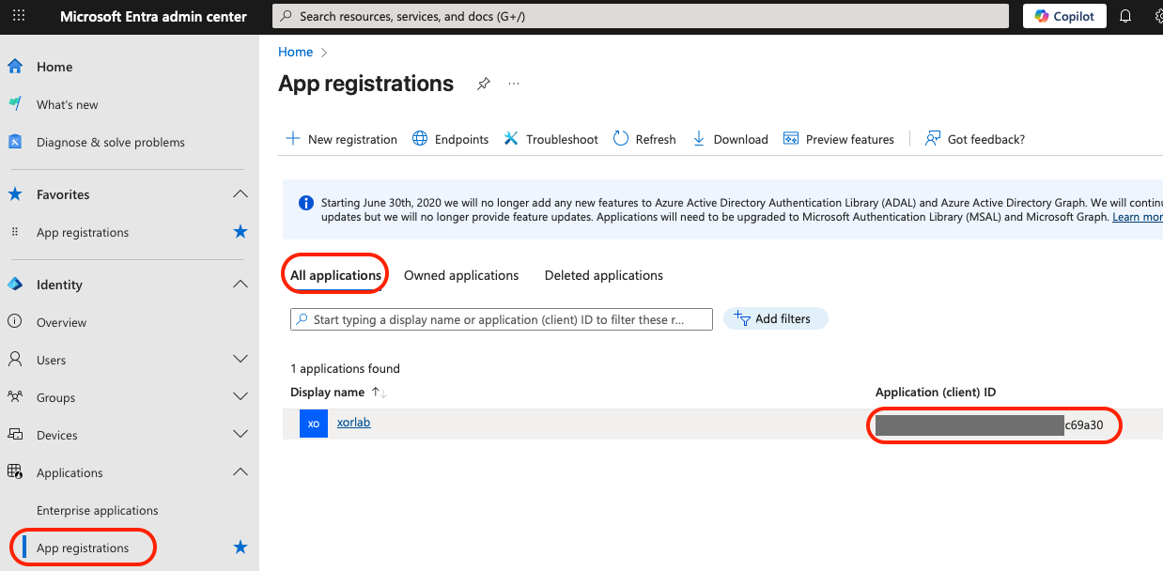Image resolution: width=1163 pixels, height=571 pixels.
Task: Open Overview under Identity
Action: (x=61, y=322)
